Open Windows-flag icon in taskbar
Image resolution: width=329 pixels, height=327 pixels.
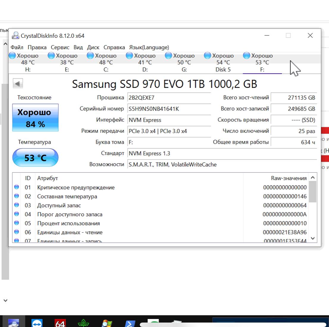point(107,323)
